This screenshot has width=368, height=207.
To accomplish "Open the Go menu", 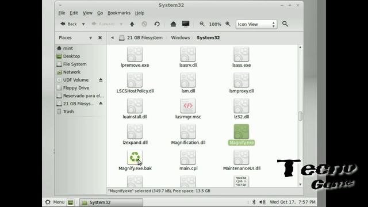I will 100,13.
